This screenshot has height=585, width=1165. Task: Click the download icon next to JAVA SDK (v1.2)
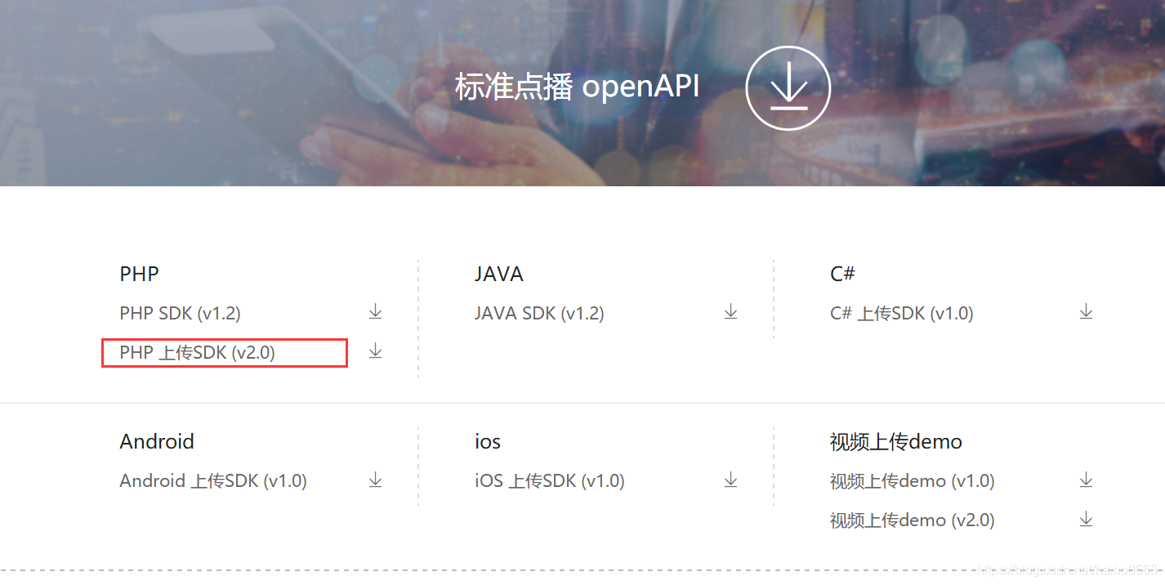pos(730,311)
